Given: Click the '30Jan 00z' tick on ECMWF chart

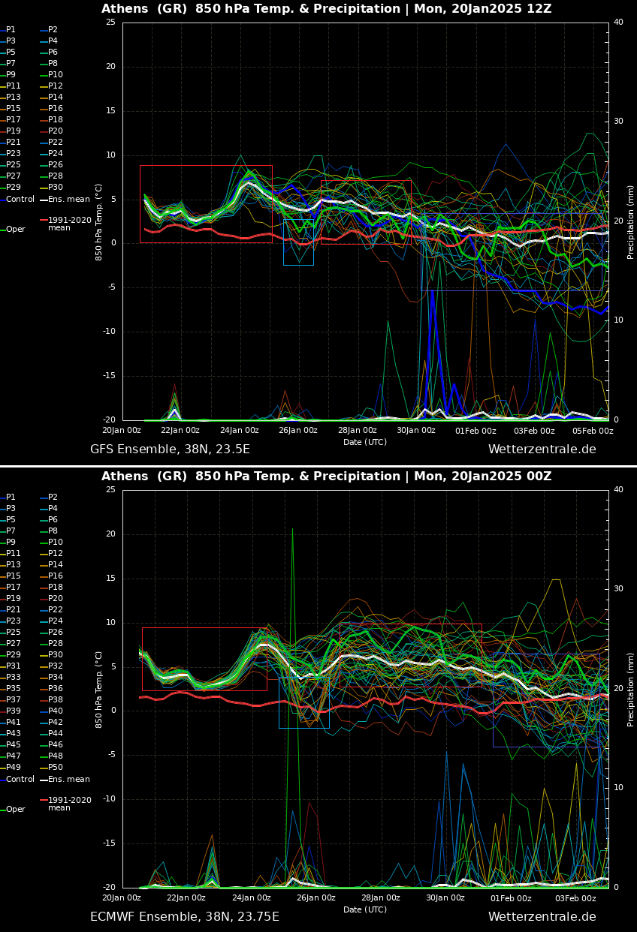Looking at the screenshot, I should 446,898.
